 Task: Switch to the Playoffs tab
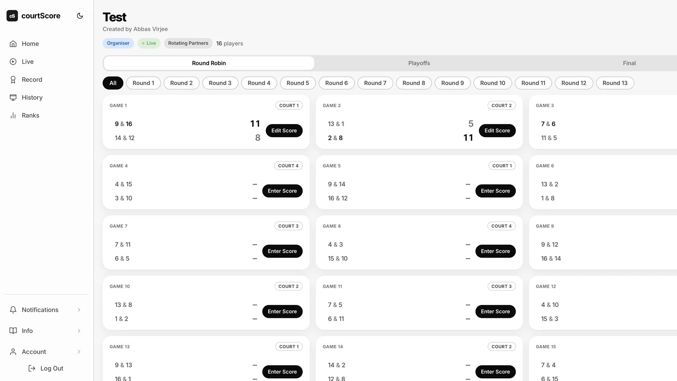[419, 63]
